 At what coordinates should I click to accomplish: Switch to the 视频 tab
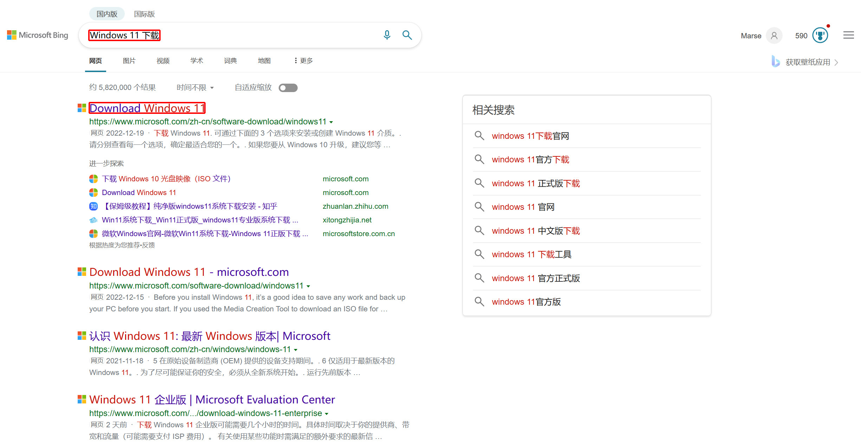(163, 61)
